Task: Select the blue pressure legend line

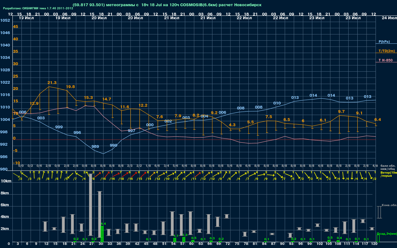Action: click(386, 44)
